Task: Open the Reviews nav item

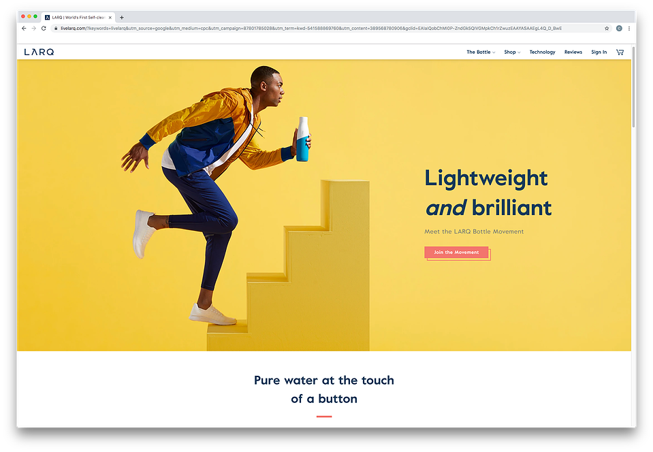Action: point(573,52)
